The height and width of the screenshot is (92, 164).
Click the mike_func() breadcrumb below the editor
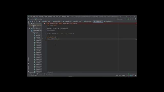point(50,72)
